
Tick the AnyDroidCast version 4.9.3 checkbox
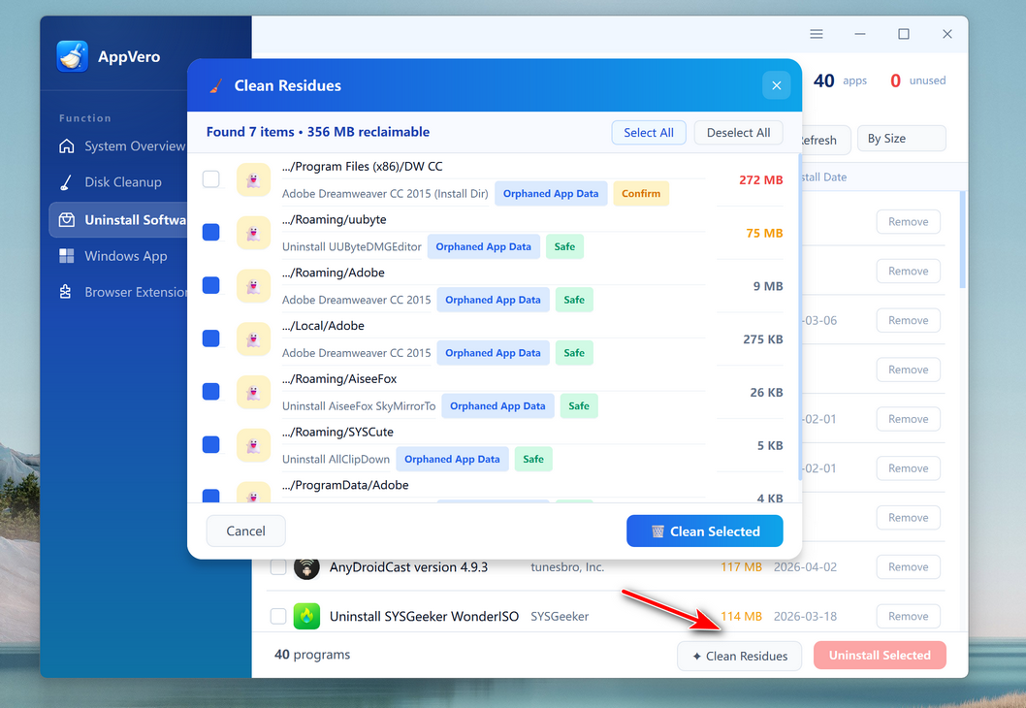278,567
